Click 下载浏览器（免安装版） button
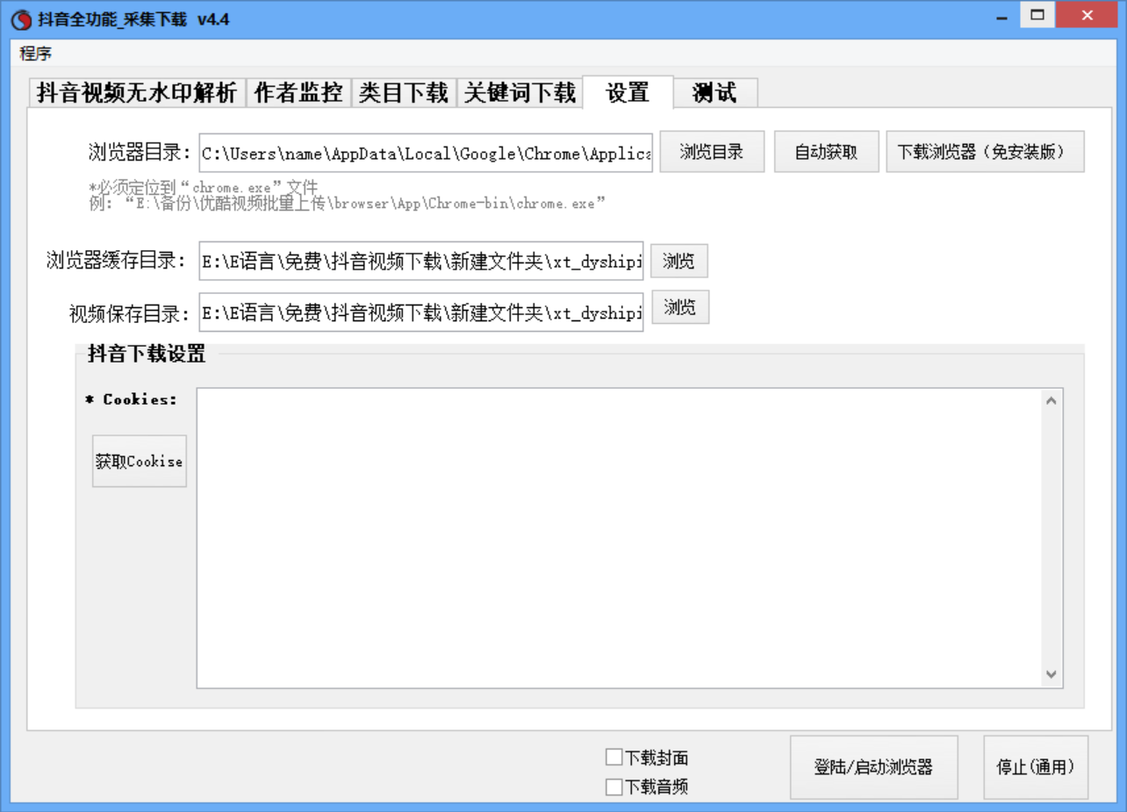This screenshot has width=1127, height=812. pyautogui.click(x=986, y=152)
